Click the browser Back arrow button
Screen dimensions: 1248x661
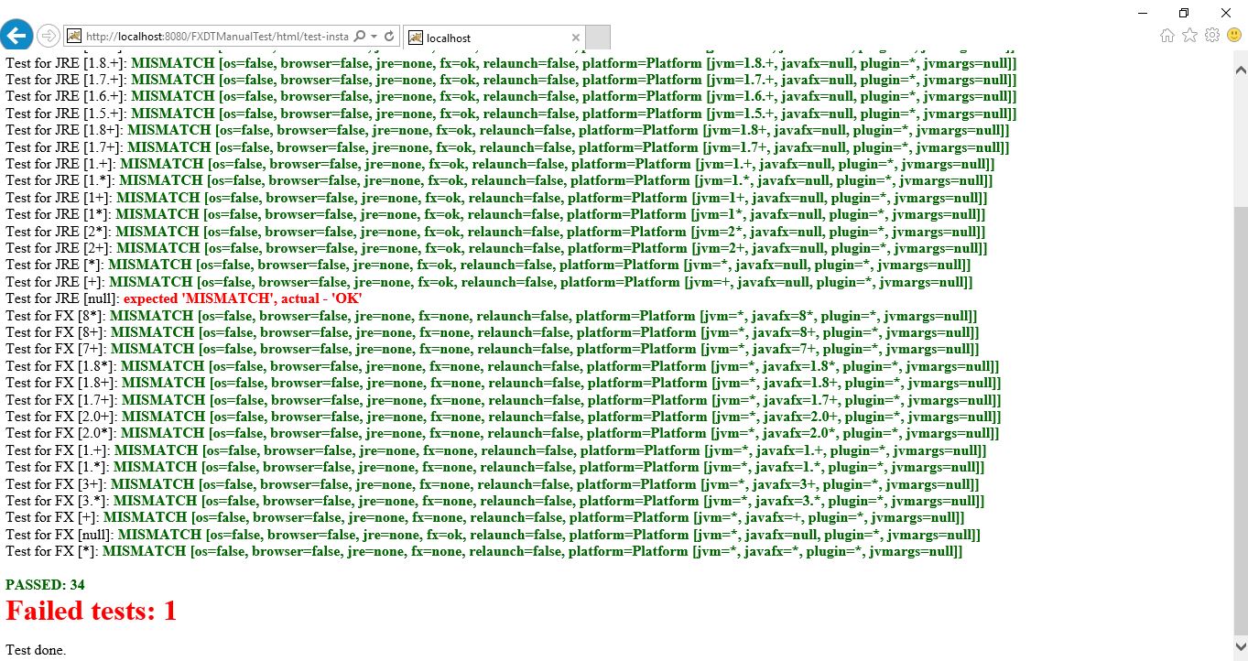pos(16,36)
